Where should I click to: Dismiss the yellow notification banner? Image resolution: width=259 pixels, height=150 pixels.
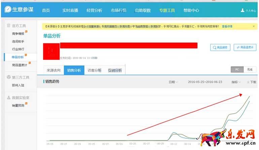click(253, 26)
